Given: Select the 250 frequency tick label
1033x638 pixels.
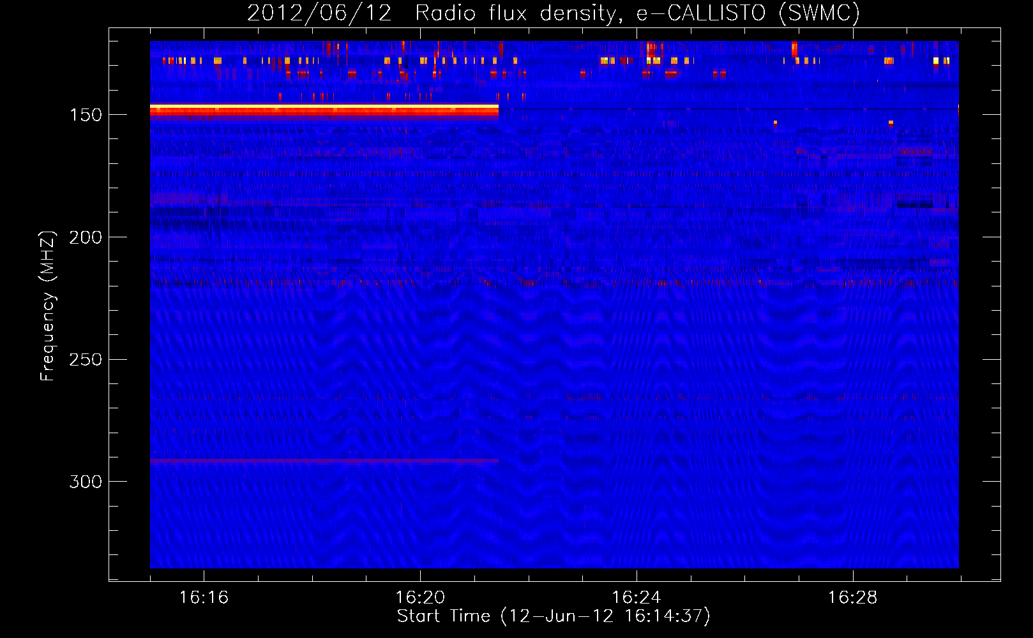Looking at the screenshot, I should 86,360.
